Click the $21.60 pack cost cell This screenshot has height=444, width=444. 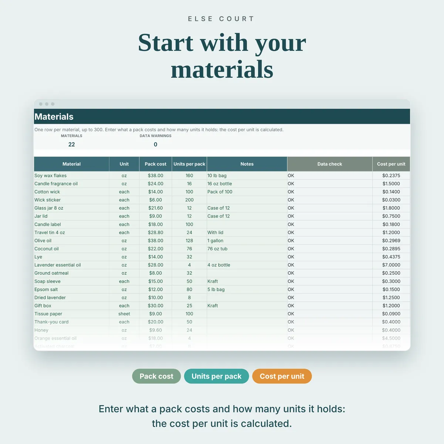tap(155, 208)
